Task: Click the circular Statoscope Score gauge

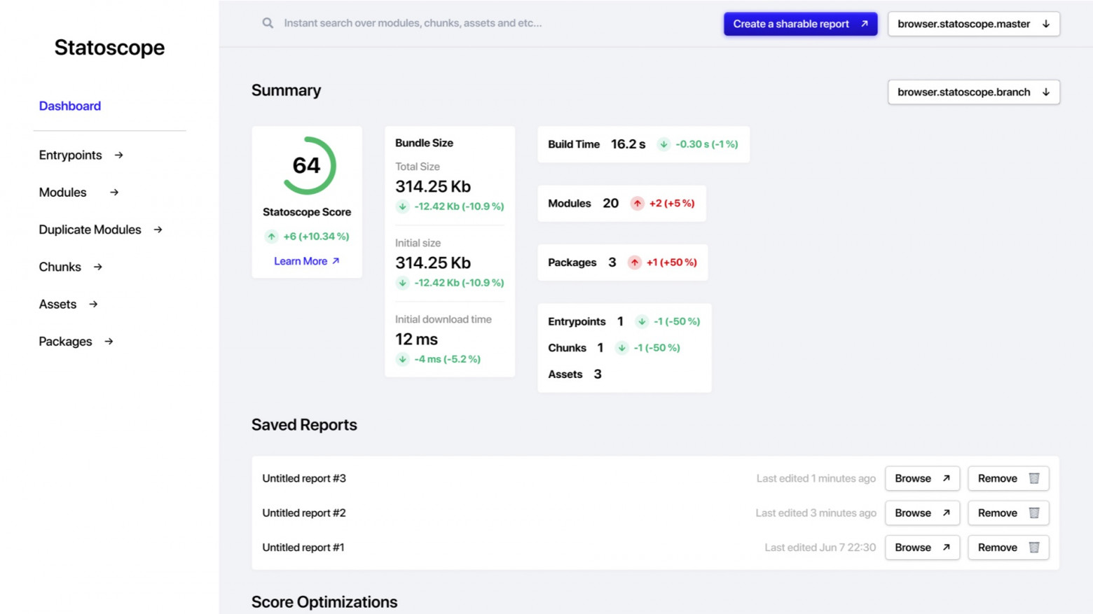Action: 307,166
